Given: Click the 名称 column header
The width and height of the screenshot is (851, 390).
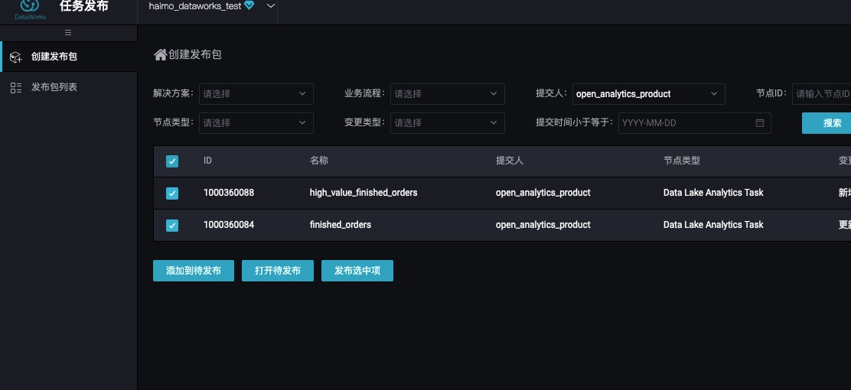Looking at the screenshot, I should point(318,161).
